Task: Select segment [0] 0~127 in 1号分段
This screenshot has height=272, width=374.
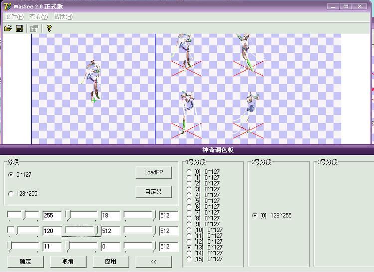Action: point(189,172)
